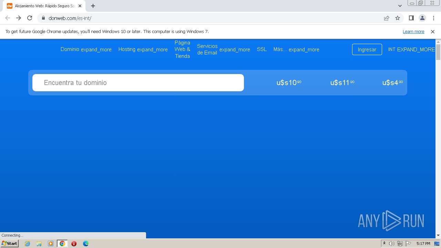Select the u$s11.90 domain price
The image size is (441, 248).
(342, 83)
